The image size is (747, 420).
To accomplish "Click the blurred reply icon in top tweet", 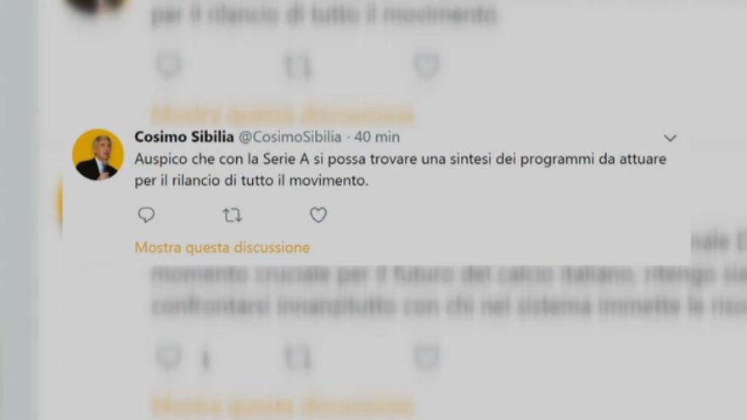I will (169, 65).
